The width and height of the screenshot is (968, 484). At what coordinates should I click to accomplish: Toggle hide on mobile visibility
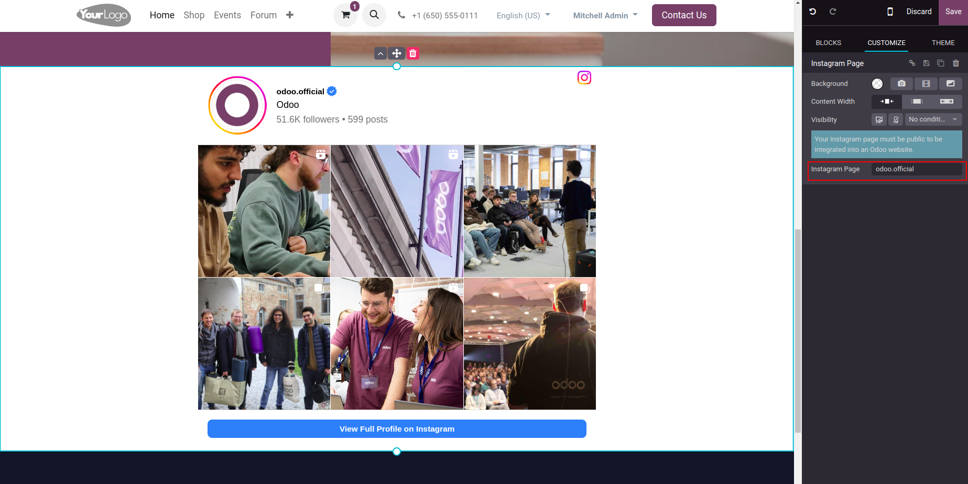point(896,120)
